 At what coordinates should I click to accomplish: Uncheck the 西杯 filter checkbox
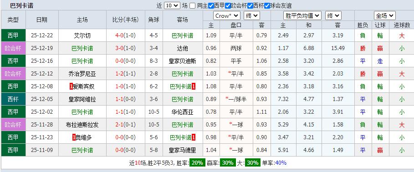click(250, 5)
